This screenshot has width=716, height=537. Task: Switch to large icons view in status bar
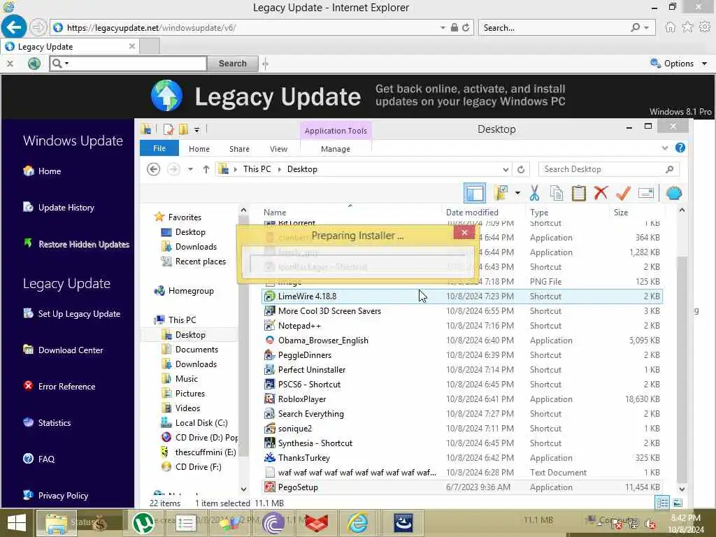(x=678, y=503)
